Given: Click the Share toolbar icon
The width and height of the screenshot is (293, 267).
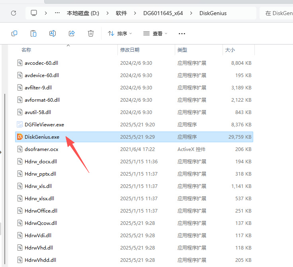Looking at the screenshot, I should [72, 33].
